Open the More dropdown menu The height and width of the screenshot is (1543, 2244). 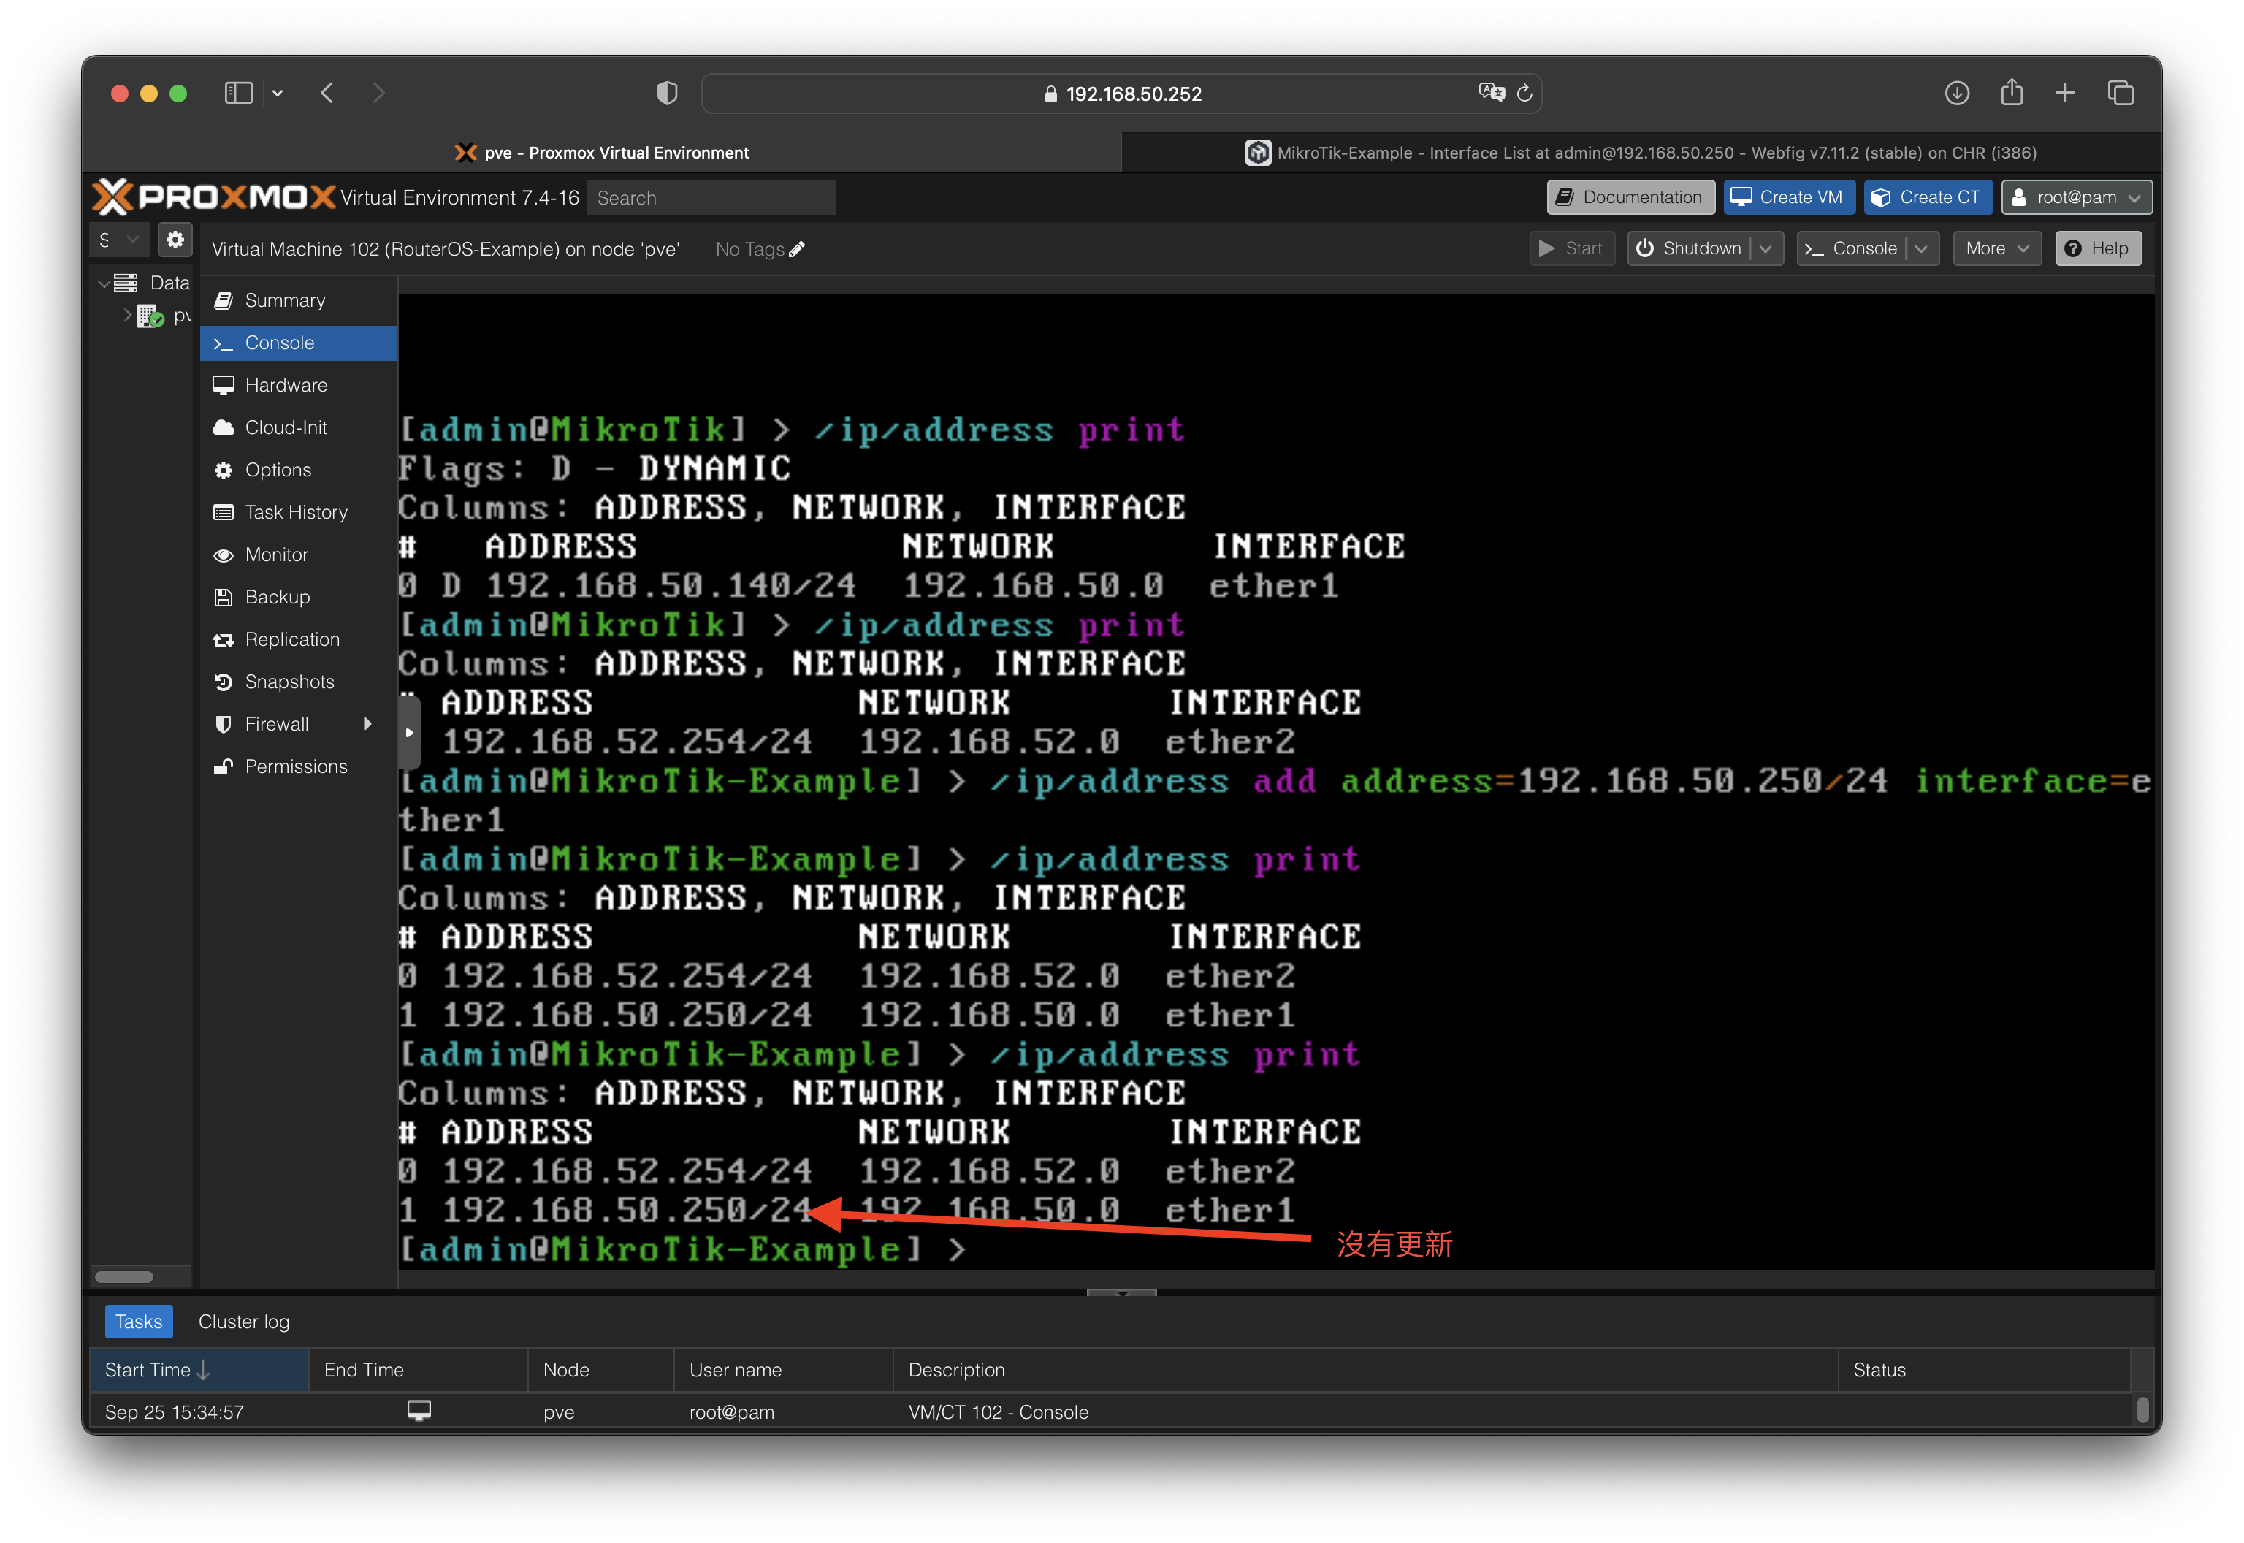click(x=1996, y=248)
